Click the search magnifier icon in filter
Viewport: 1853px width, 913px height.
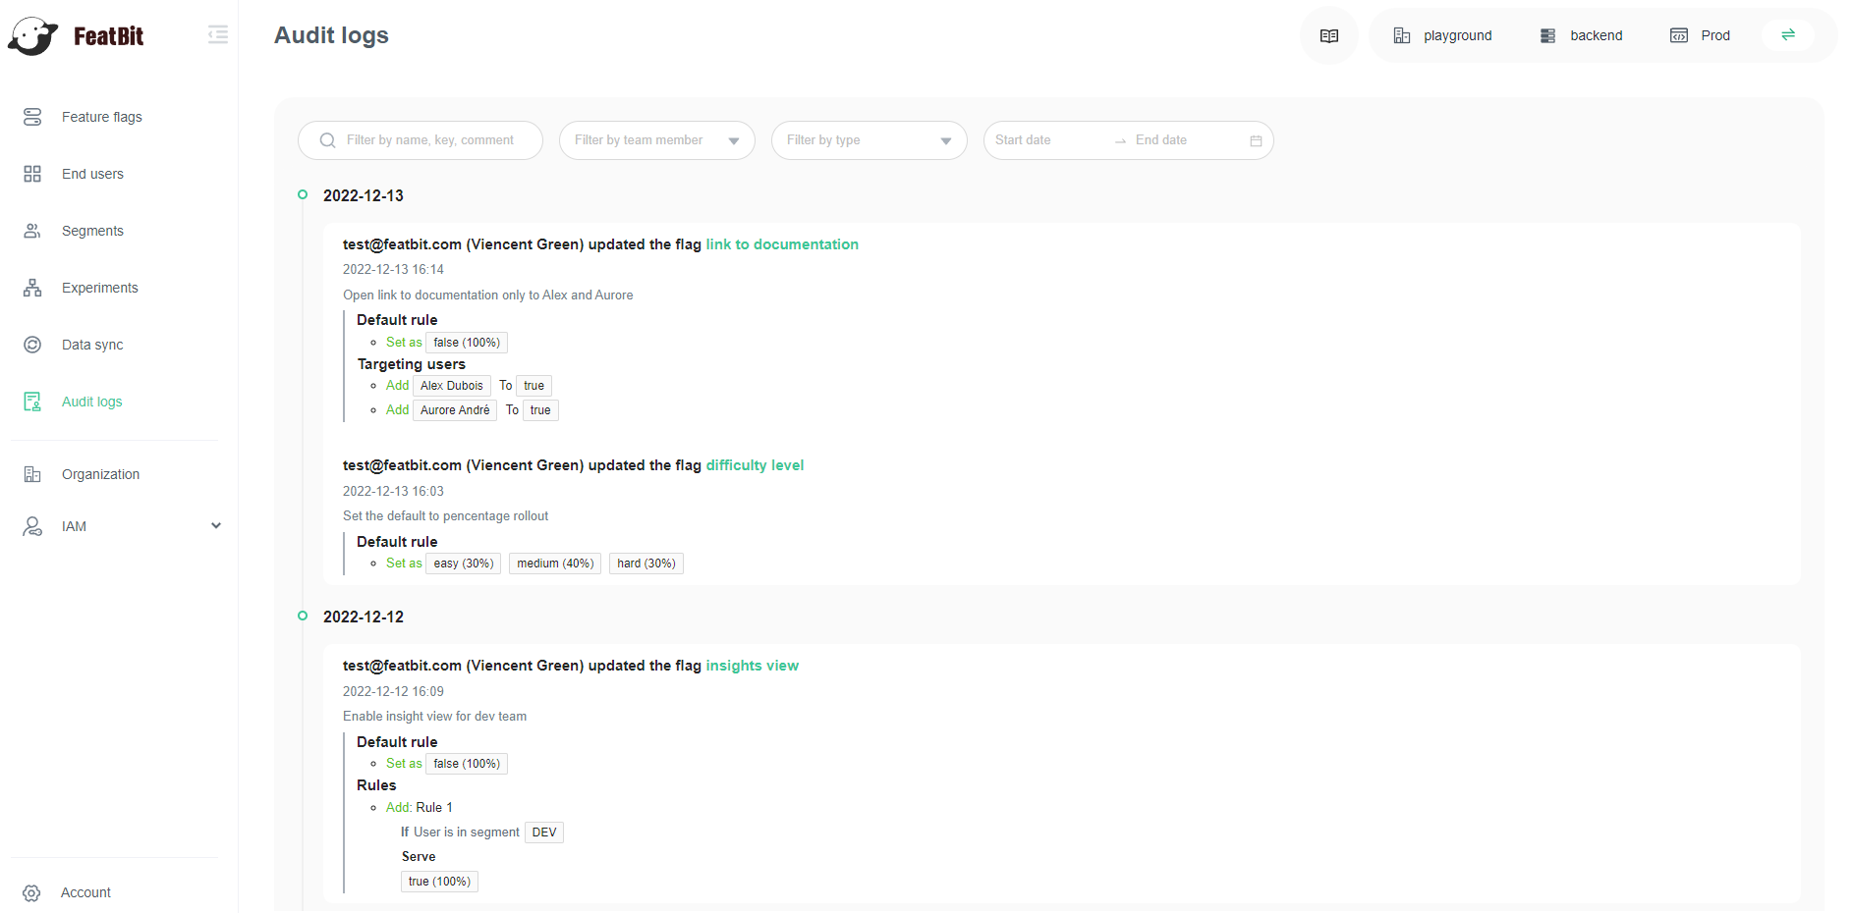coord(328,141)
